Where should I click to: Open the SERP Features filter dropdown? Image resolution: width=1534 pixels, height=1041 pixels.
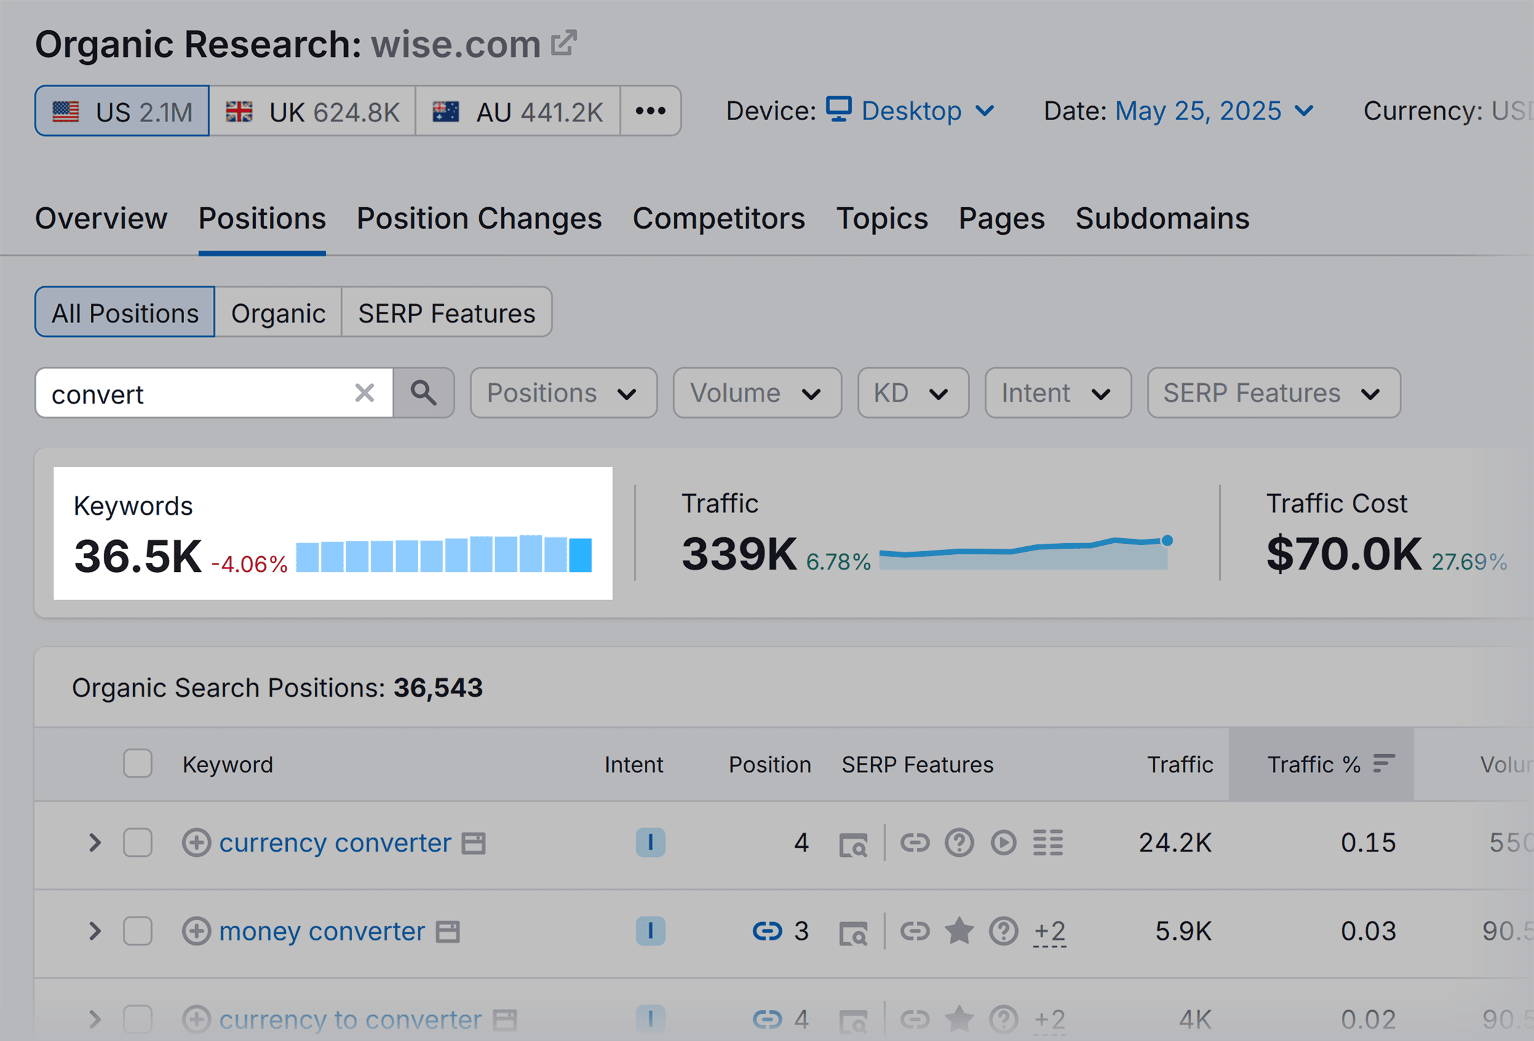pyautogui.click(x=1274, y=393)
